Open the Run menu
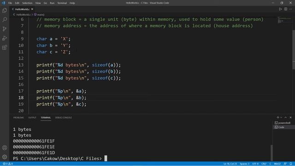Image resolution: width=295 pixels, height=166 pixels. [52, 3]
